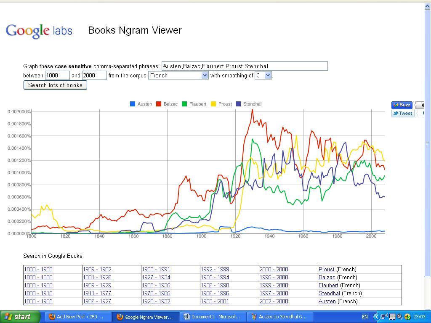Click the Search lots of books button
This screenshot has height=323, width=431.
[x=55, y=85]
